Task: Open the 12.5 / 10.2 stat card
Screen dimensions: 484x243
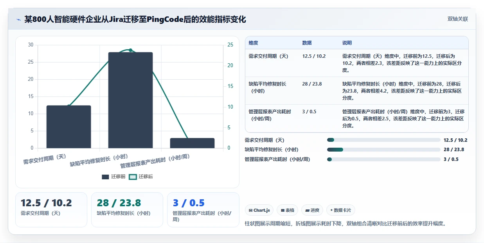Action: [51, 209]
